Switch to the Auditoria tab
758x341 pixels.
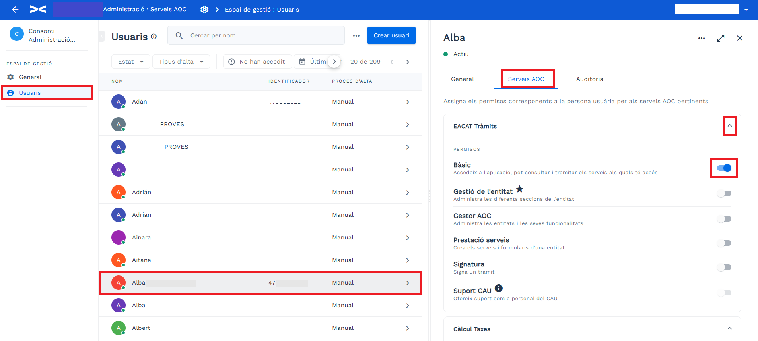tap(590, 79)
